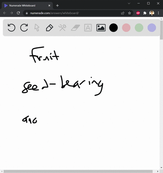163x173 pixels.
Task: Open a new browser tab
Action: (57, 5)
